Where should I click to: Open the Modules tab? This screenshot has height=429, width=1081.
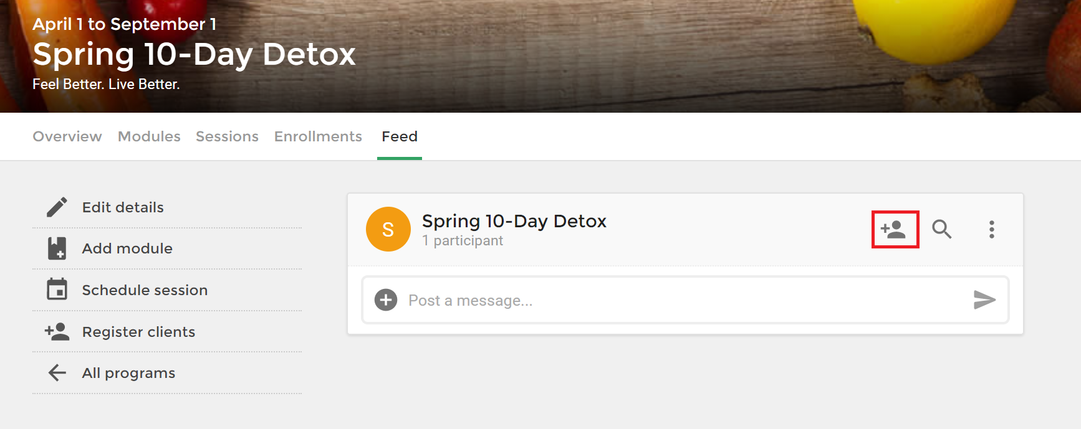tap(149, 136)
